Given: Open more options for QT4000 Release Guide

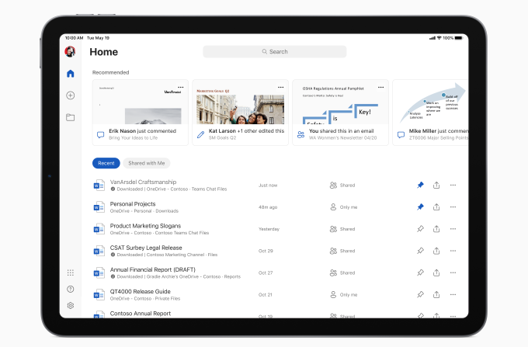Looking at the screenshot, I should tap(453, 294).
